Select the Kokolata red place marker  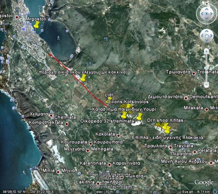118,135
